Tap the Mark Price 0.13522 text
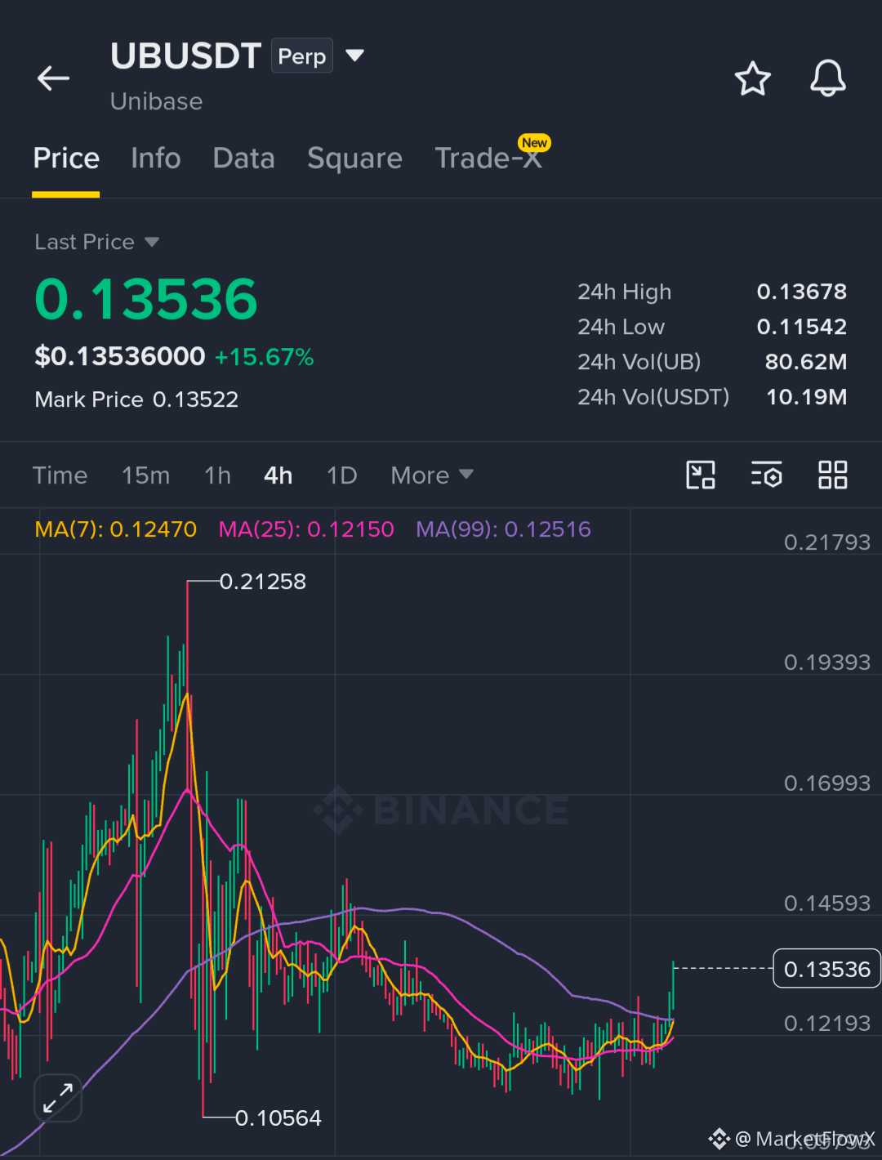Screen dimensions: 882x1160 (x=136, y=399)
